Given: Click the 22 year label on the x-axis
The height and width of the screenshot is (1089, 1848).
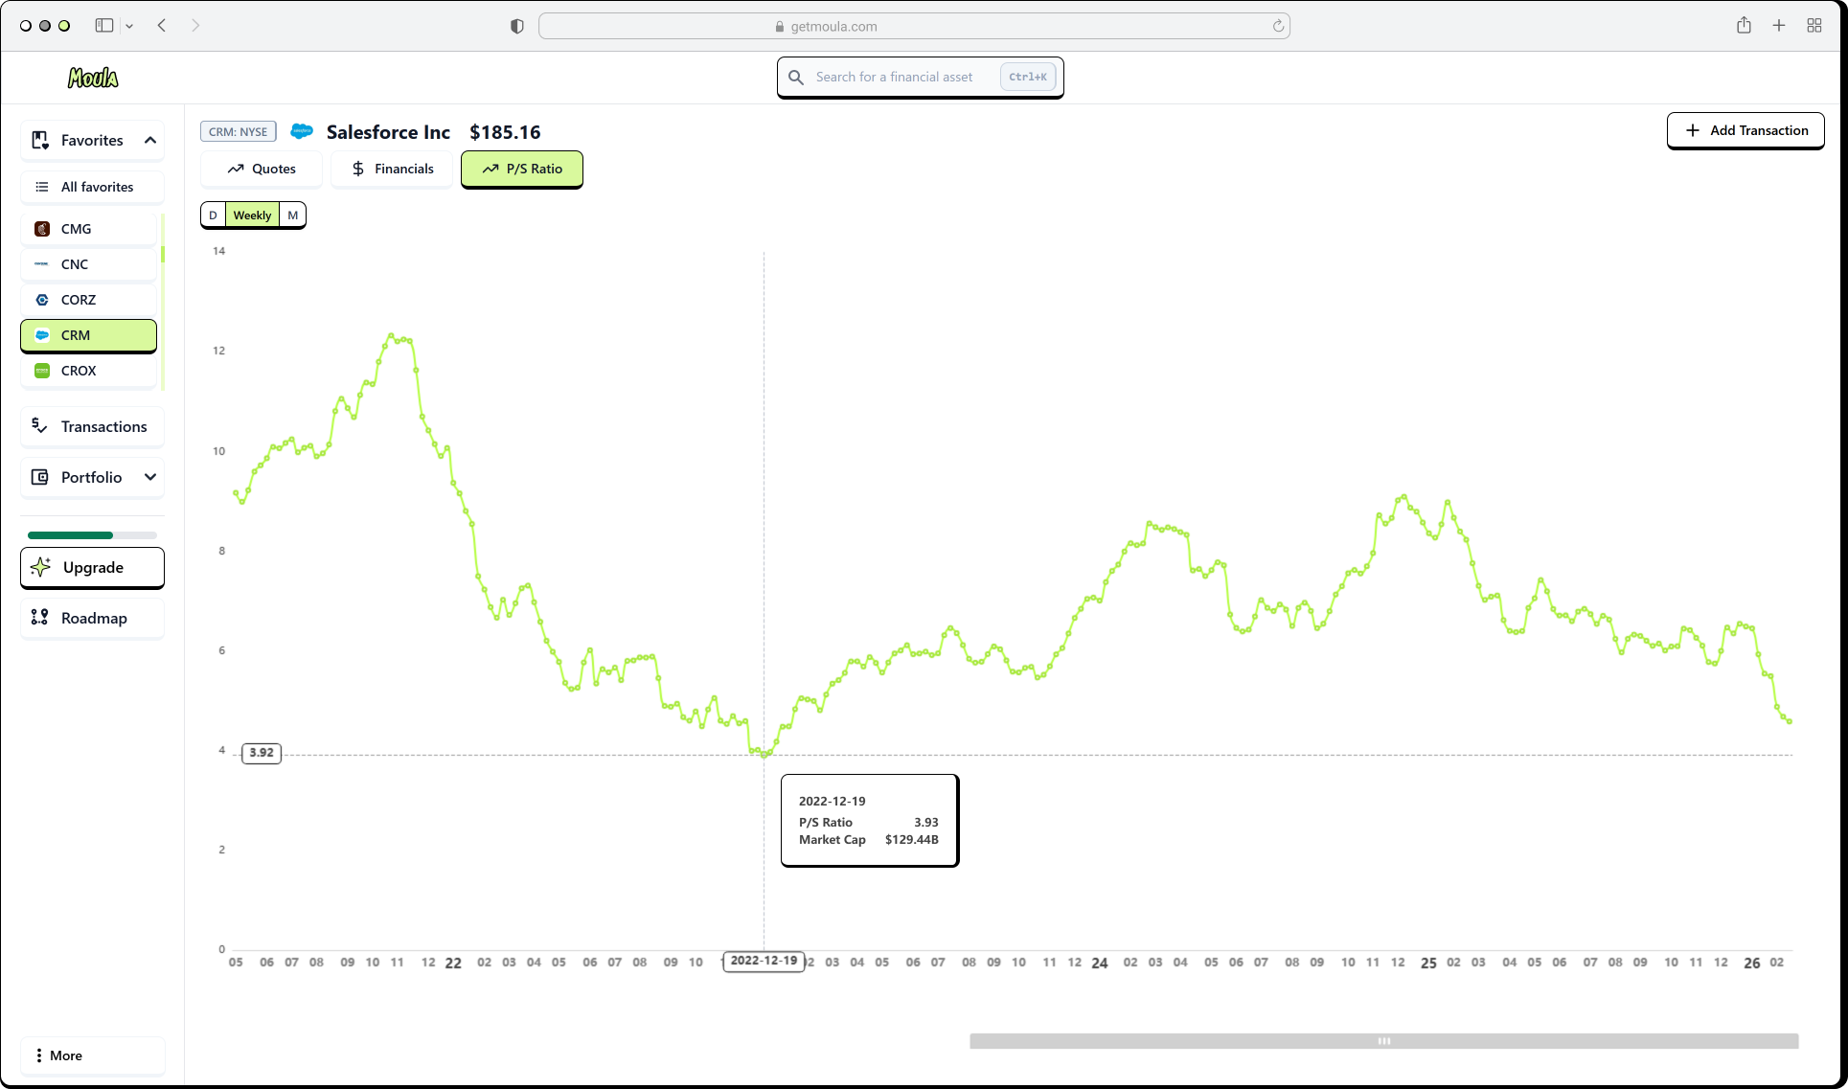Looking at the screenshot, I should point(453,964).
